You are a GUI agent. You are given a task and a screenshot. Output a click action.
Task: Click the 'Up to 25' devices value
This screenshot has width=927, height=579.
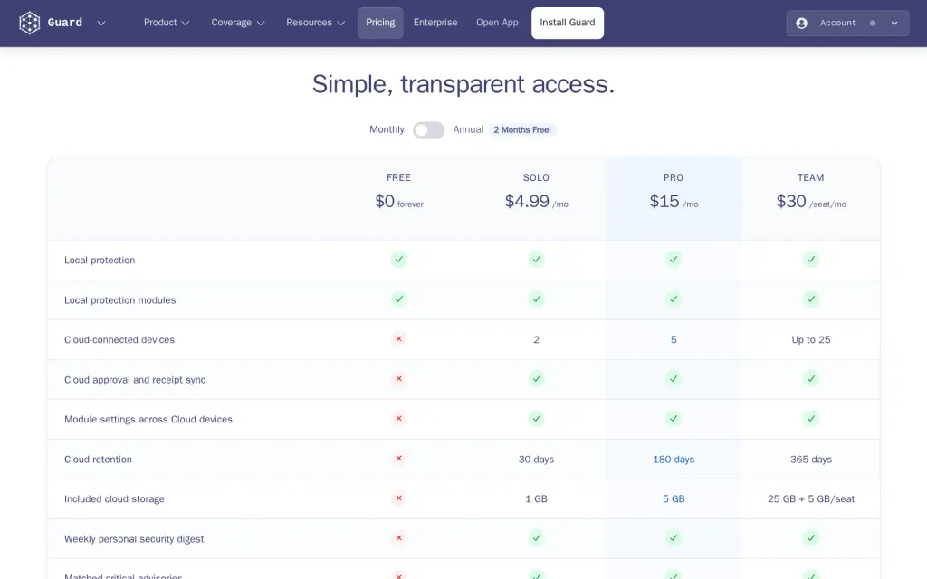pos(810,340)
